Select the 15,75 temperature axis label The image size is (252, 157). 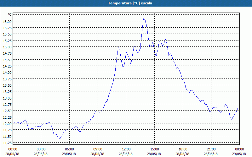(x=7, y=28)
